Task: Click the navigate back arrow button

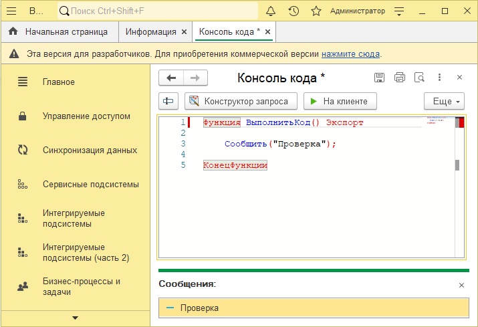Action: tap(171, 78)
